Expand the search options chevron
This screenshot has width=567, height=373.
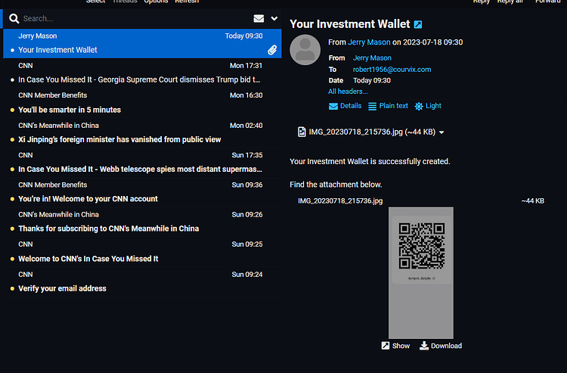click(274, 18)
